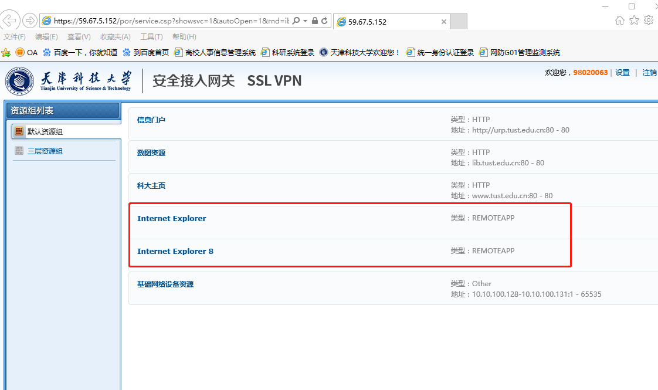Screen dimensions: 658x390
Task: Click in the URL address field
Action: click(x=170, y=21)
